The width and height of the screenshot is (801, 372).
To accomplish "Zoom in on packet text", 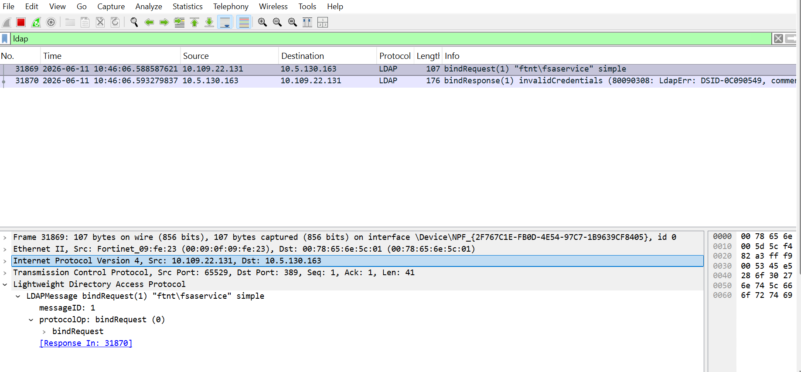I will point(262,22).
